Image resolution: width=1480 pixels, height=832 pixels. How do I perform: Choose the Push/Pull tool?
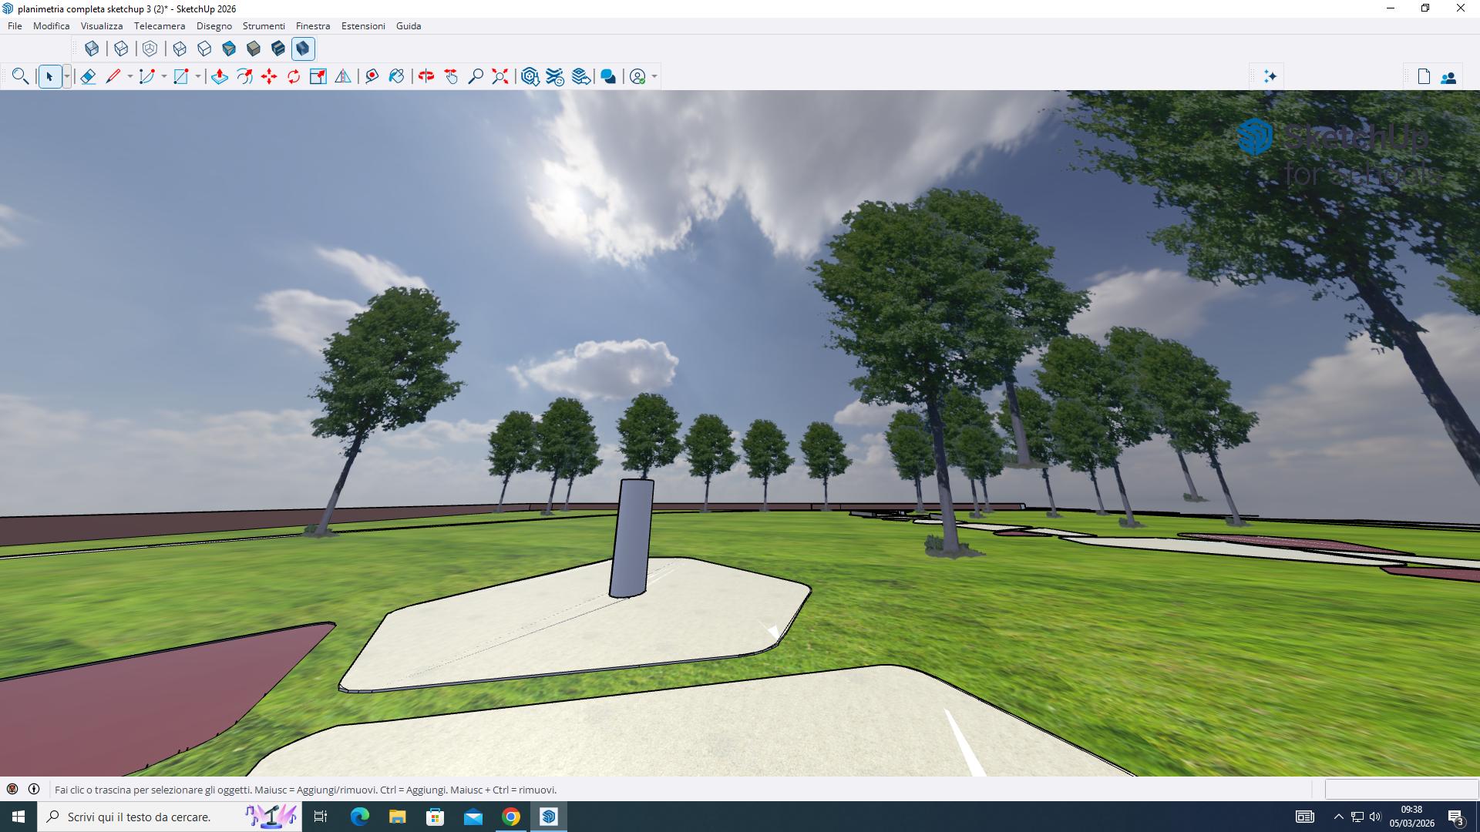tap(220, 76)
